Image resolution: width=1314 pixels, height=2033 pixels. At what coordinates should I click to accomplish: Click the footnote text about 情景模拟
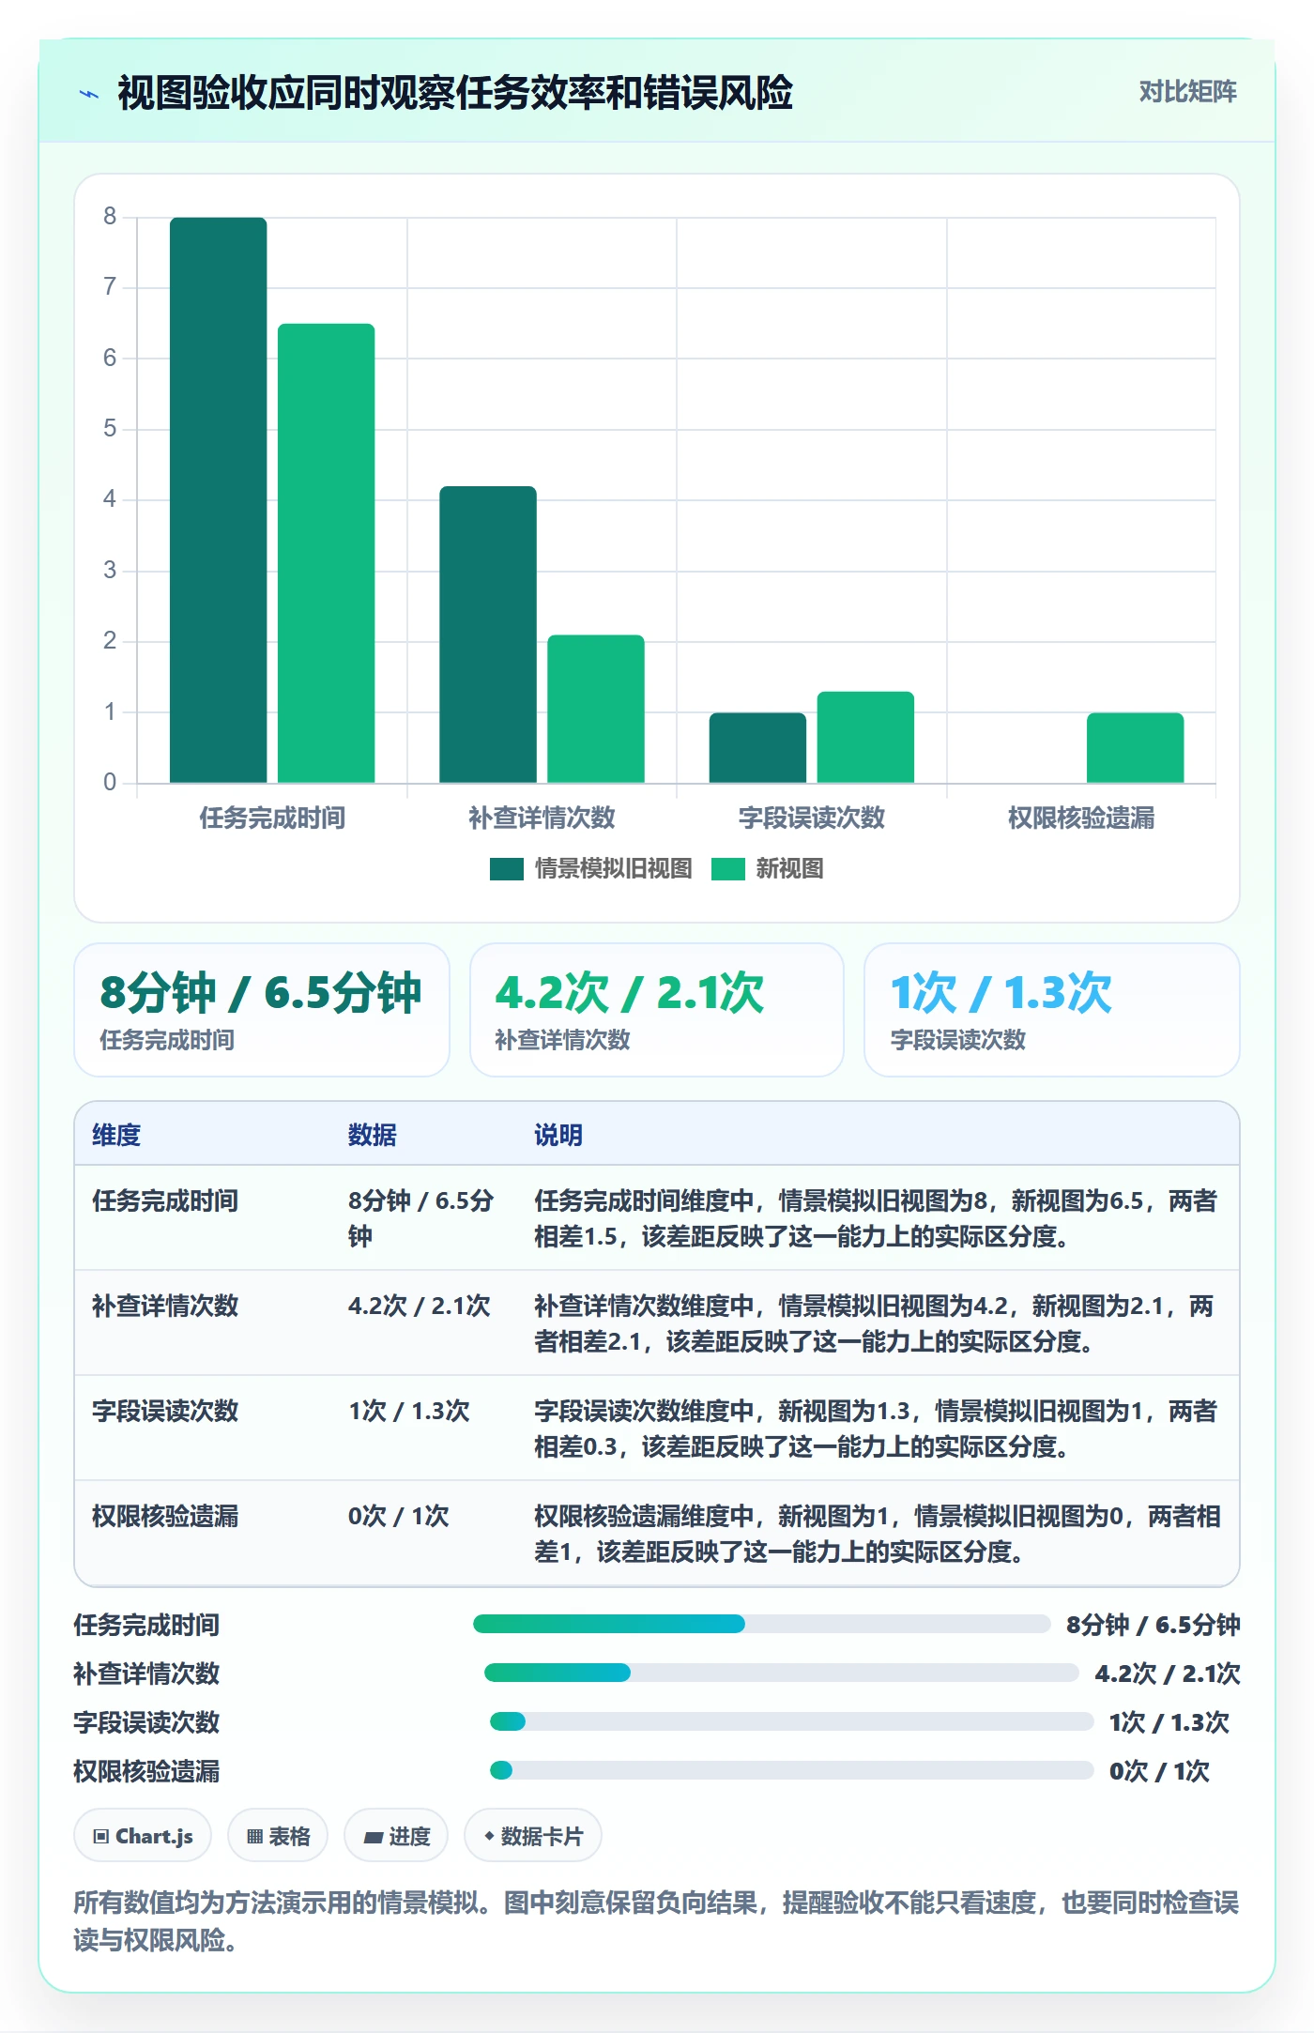[656, 1920]
